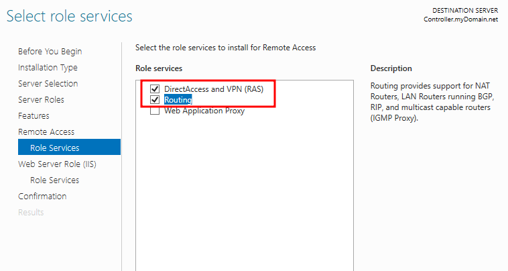508x271 pixels.
Task: Go to the Features step
Action: 34,116
